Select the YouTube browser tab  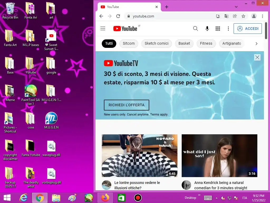coord(129,7)
